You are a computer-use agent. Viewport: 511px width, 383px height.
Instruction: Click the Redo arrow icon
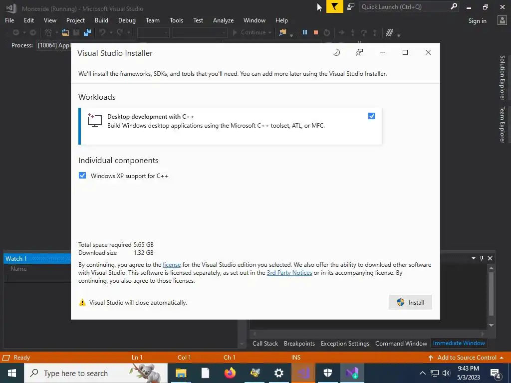pyautogui.click(x=120, y=32)
